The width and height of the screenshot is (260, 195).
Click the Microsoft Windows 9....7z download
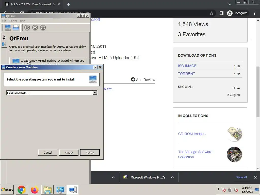point(144,177)
